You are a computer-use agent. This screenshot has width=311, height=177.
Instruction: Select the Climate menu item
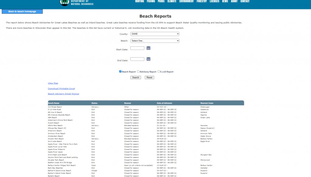pos(172,2)
